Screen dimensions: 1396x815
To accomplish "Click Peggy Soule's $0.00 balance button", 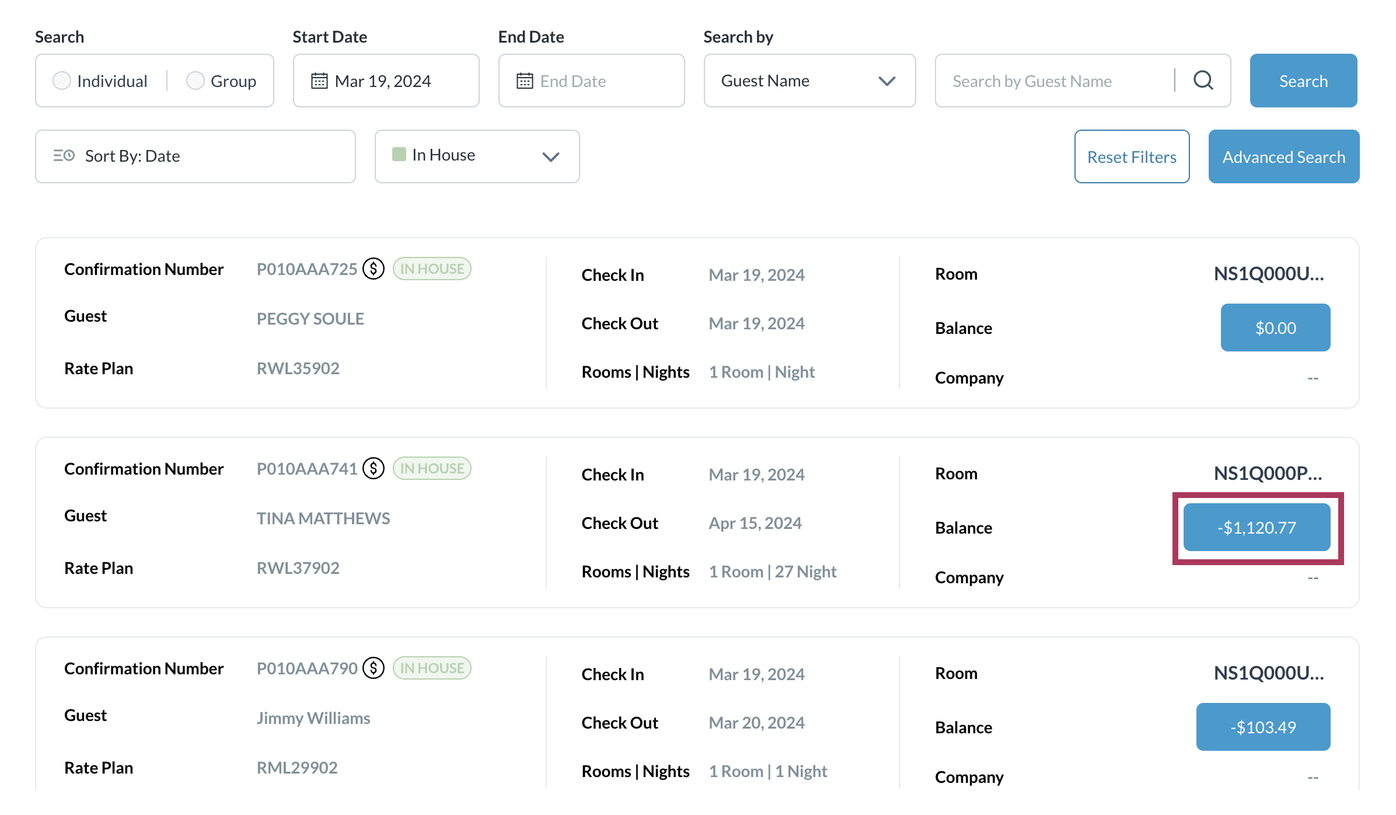I will pyautogui.click(x=1275, y=328).
